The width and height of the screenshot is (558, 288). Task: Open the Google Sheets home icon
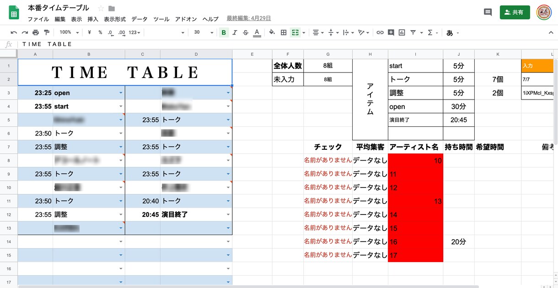pos(14,13)
